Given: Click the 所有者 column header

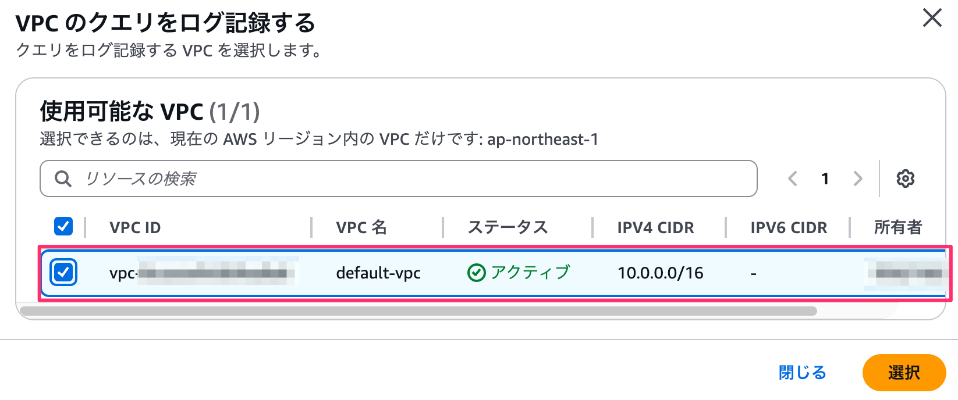Looking at the screenshot, I should [897, 227].
